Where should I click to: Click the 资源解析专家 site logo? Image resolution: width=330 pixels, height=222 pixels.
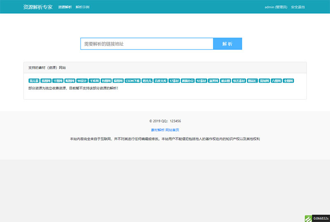(x=38, y=7)
